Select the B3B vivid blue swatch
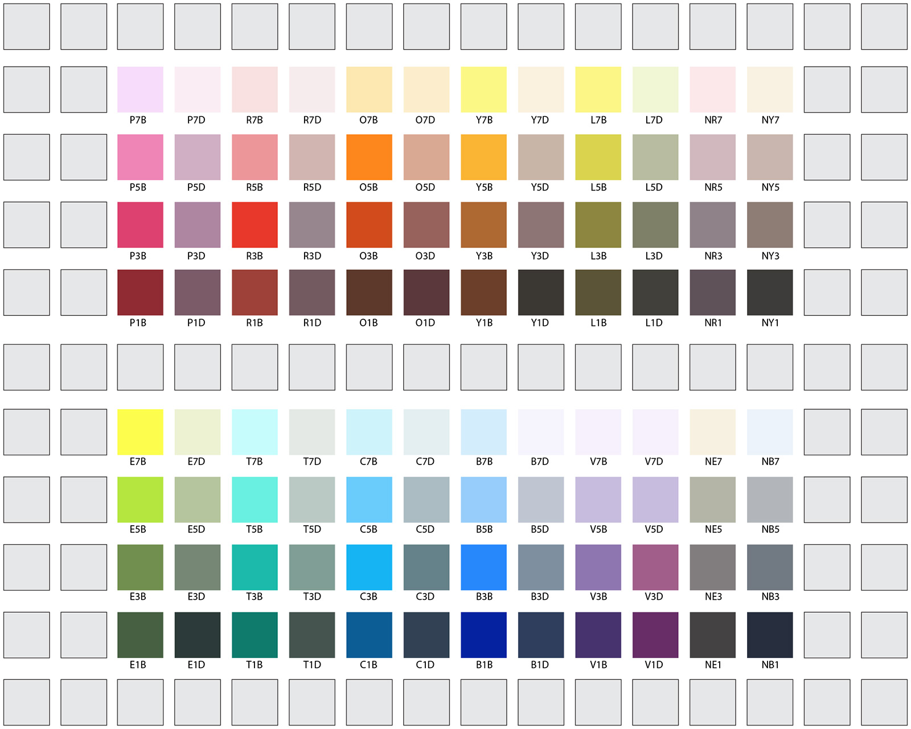Screen dimensions: 911x729 click(483, 567)
